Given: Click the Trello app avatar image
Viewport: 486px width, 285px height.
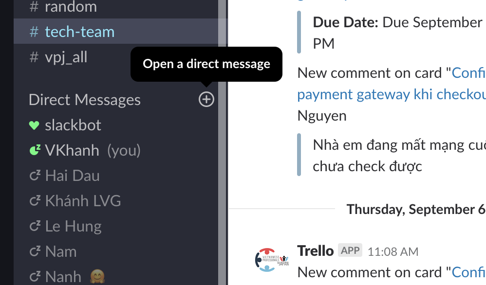Looking at the screenshot, I should pos(272,259).
